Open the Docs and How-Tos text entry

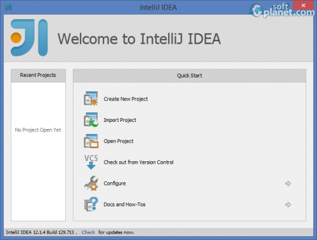[124, 204]
